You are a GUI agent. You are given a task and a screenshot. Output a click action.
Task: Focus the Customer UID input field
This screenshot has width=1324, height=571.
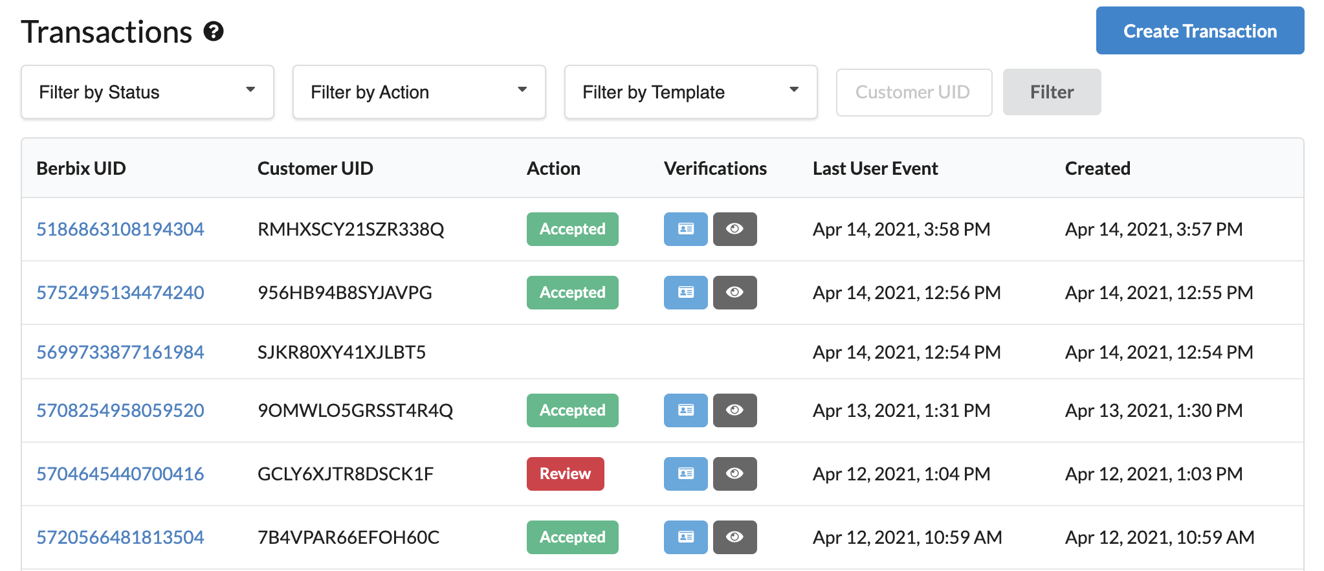pyautogui.click(x=914, y=92)
